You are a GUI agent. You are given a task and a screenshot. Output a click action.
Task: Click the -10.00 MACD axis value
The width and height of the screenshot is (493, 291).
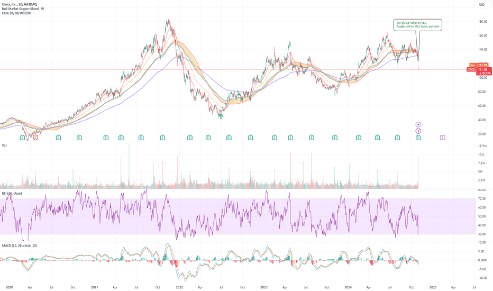[x=482, y=278]
